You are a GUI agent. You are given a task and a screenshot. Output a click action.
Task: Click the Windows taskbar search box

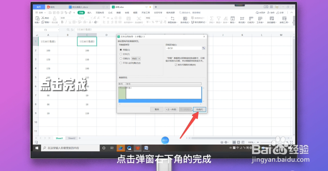(x=70, y=148)
